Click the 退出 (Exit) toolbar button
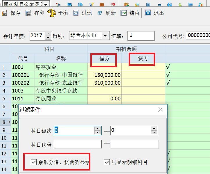Screen dimensions: 210x174 point(154,13)
